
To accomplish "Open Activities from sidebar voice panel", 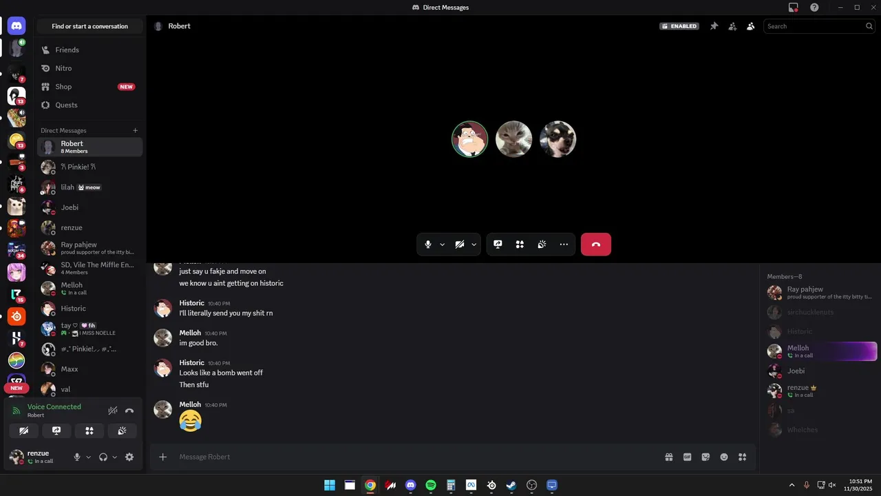I will point(89,431).
